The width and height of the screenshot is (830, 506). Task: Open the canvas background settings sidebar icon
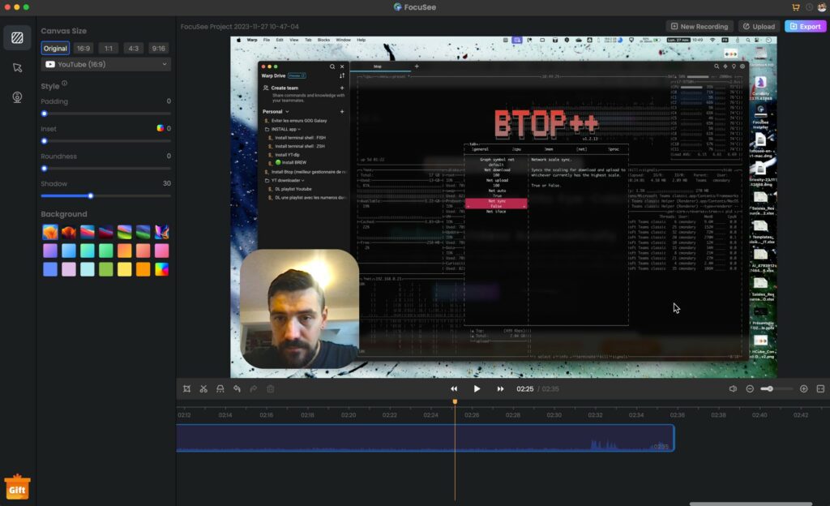pyautogui.click(x=17, y=37)
